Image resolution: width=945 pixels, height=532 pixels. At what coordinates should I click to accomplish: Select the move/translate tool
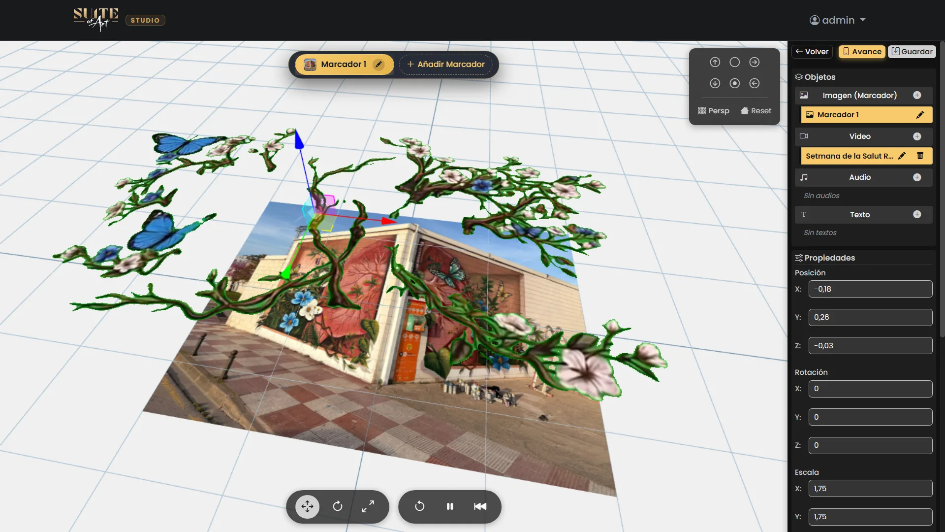(x=307, y=506)
